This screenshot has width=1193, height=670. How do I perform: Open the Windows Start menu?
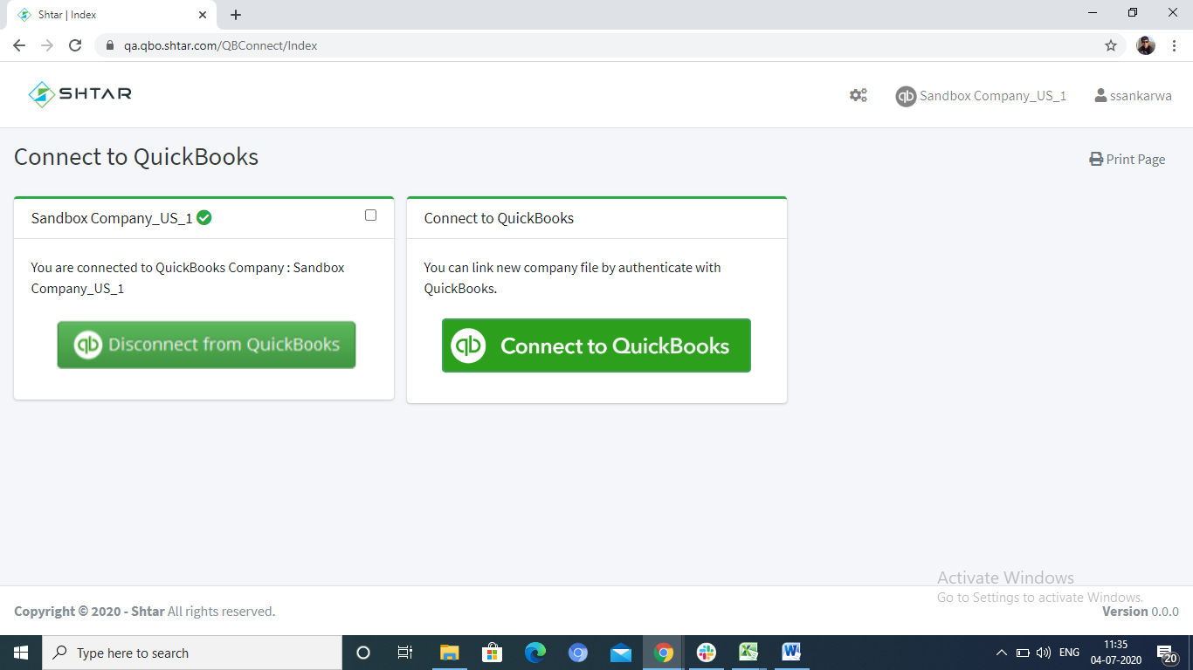21,653
